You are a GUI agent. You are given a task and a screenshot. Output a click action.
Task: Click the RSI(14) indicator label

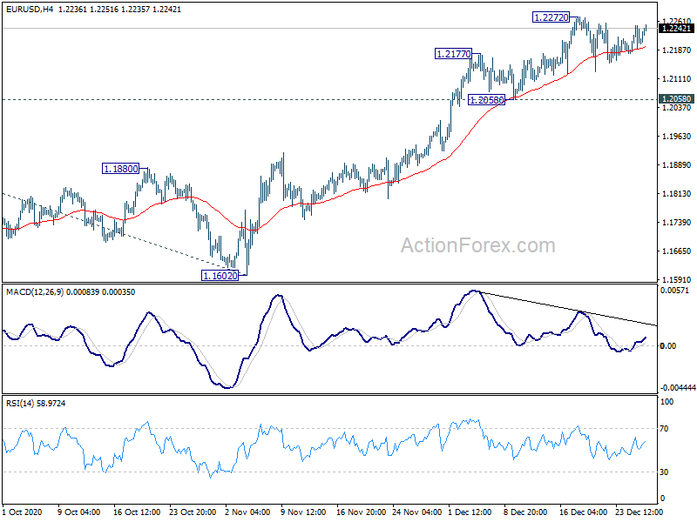point(19,404)
